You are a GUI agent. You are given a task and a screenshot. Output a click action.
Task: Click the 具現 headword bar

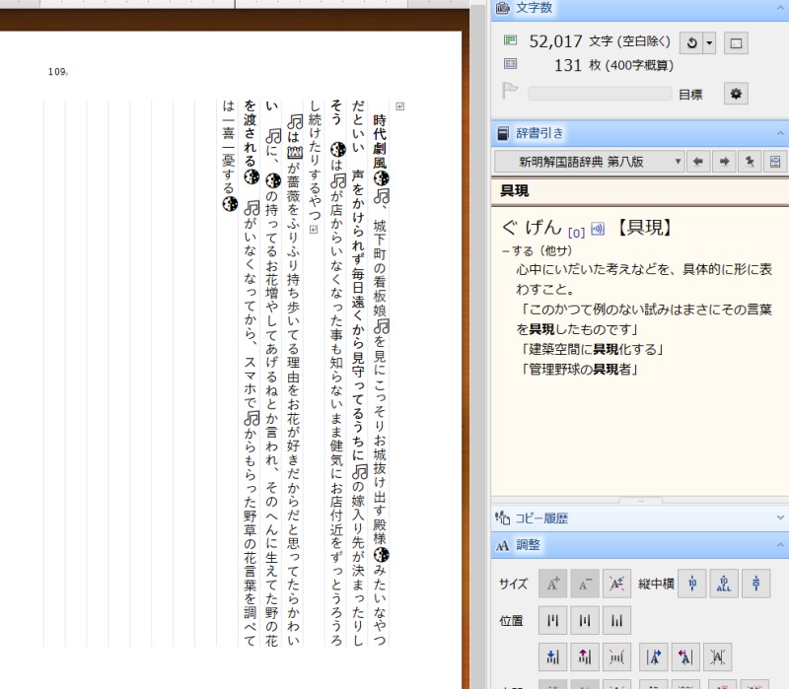click(640, 191)
